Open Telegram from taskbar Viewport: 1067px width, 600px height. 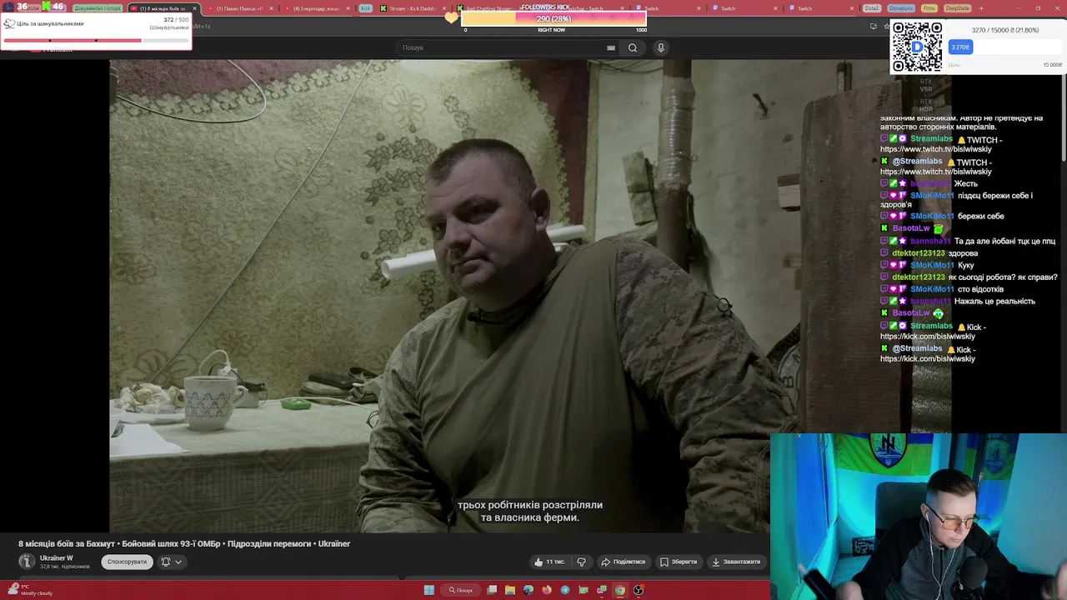(x=565, y=590)
